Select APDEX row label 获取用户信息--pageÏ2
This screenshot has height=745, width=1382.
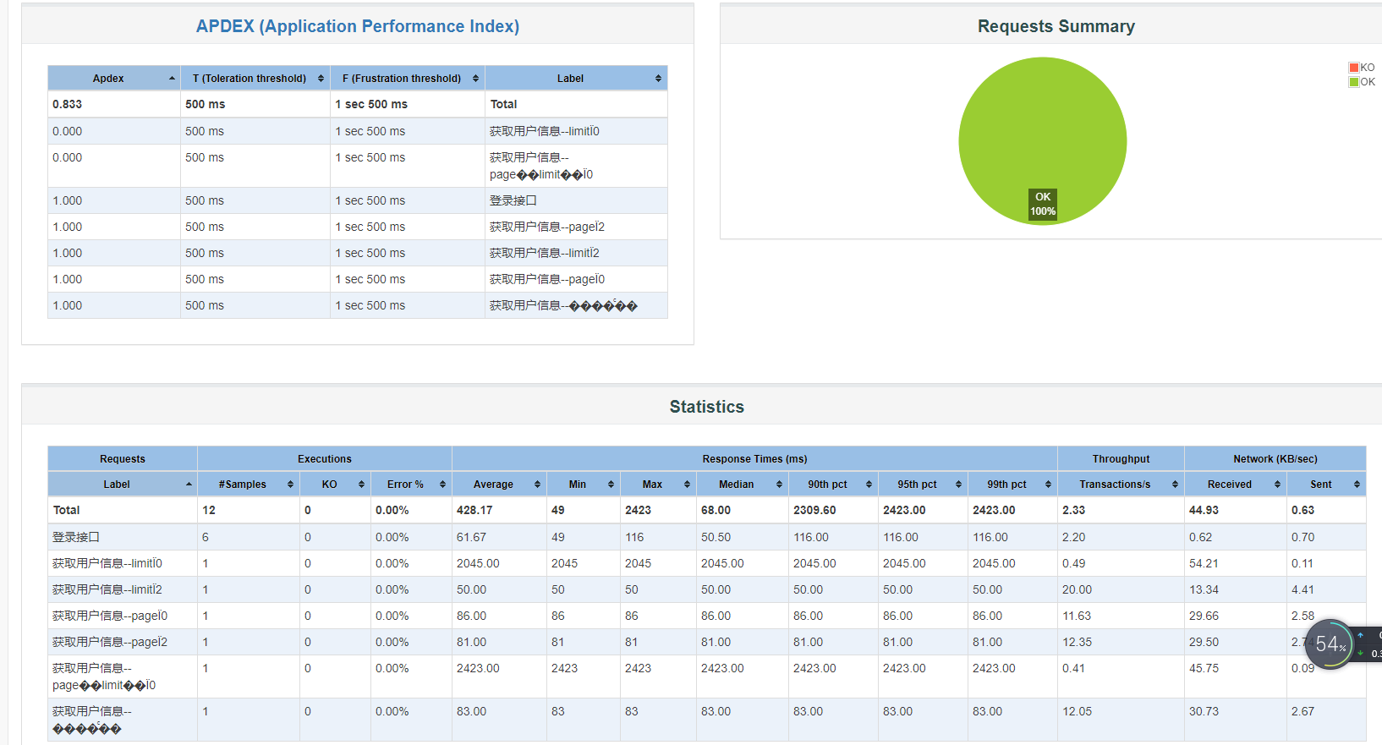tap(547, 227)
